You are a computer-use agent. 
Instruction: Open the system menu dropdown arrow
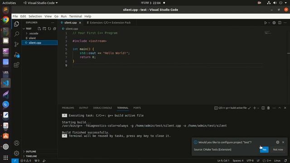285,3
